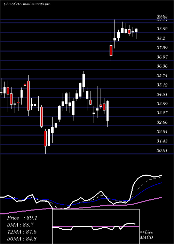This screenshot has height=244, width=174.
Task: Select the 34.51 price axis label
Action: [x=162, y=94]
